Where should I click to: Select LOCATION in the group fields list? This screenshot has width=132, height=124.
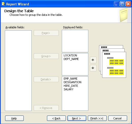pos(70,55)
